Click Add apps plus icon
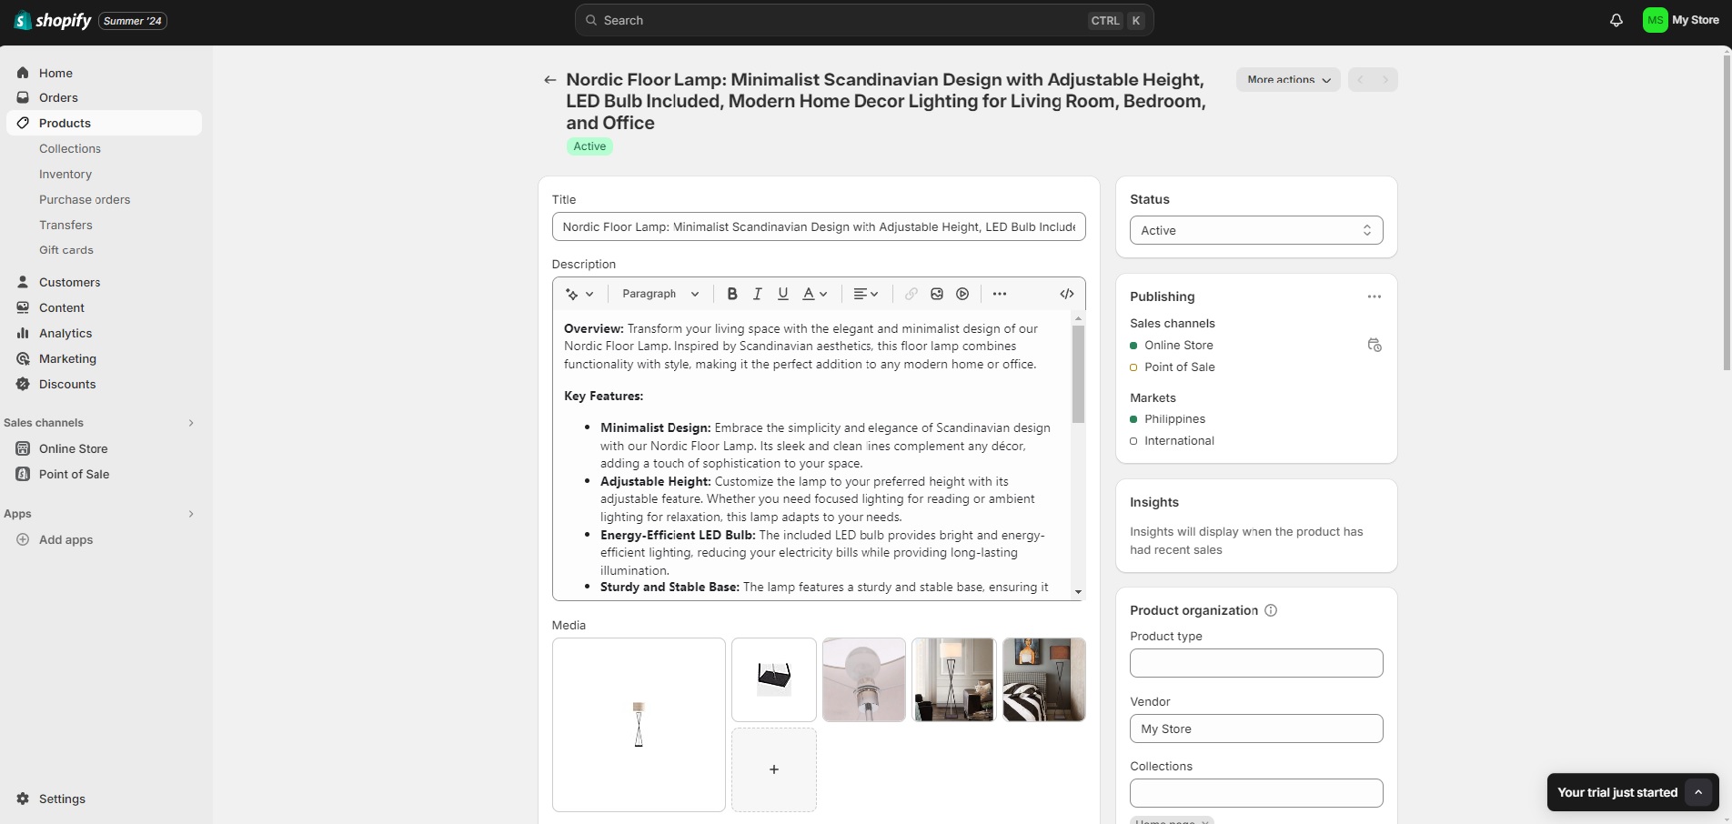Viewport: 1732px width, 824px height. [x=23, y=539]
